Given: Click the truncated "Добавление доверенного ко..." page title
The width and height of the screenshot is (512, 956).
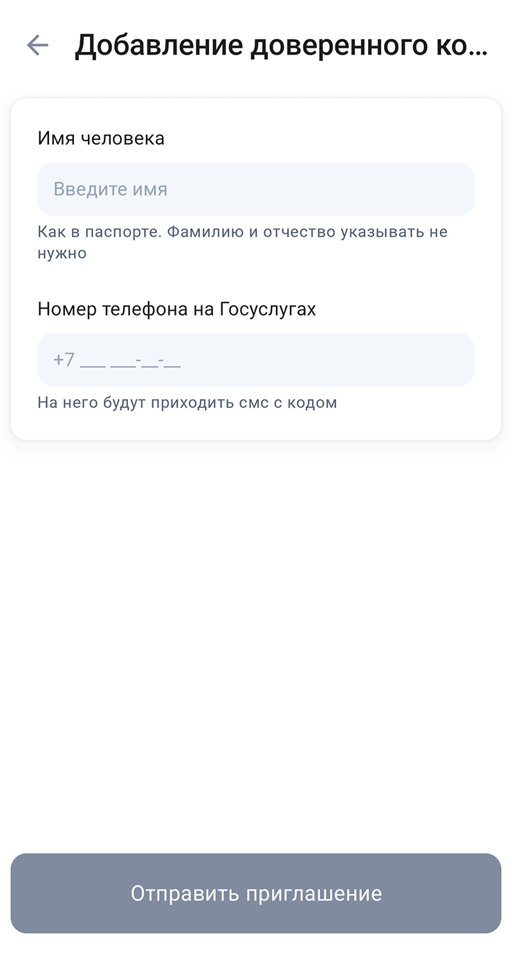Looking at the screenshot, I should click(281, 46).
